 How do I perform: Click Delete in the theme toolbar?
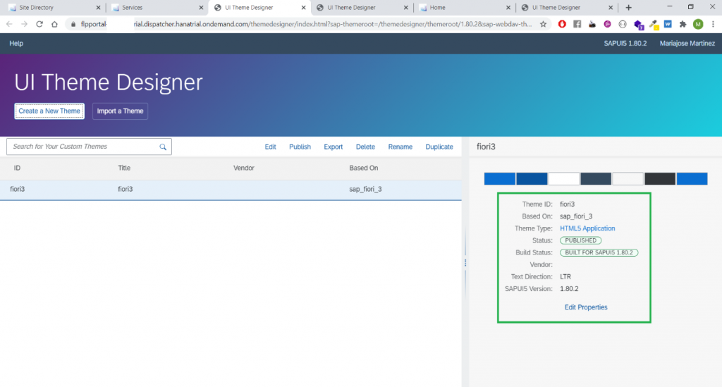pyautogui.click(x=365, y=147)
